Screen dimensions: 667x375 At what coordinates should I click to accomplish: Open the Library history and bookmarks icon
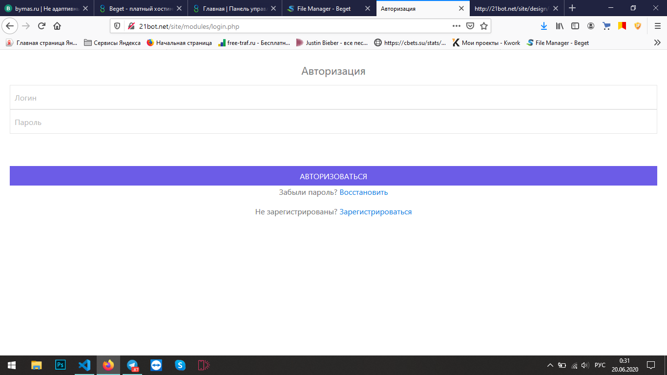click(x=560, y=26)
